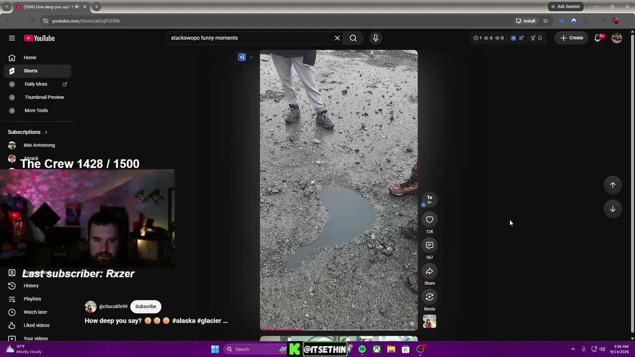Open Daily Ideas tool

point(38,84)
